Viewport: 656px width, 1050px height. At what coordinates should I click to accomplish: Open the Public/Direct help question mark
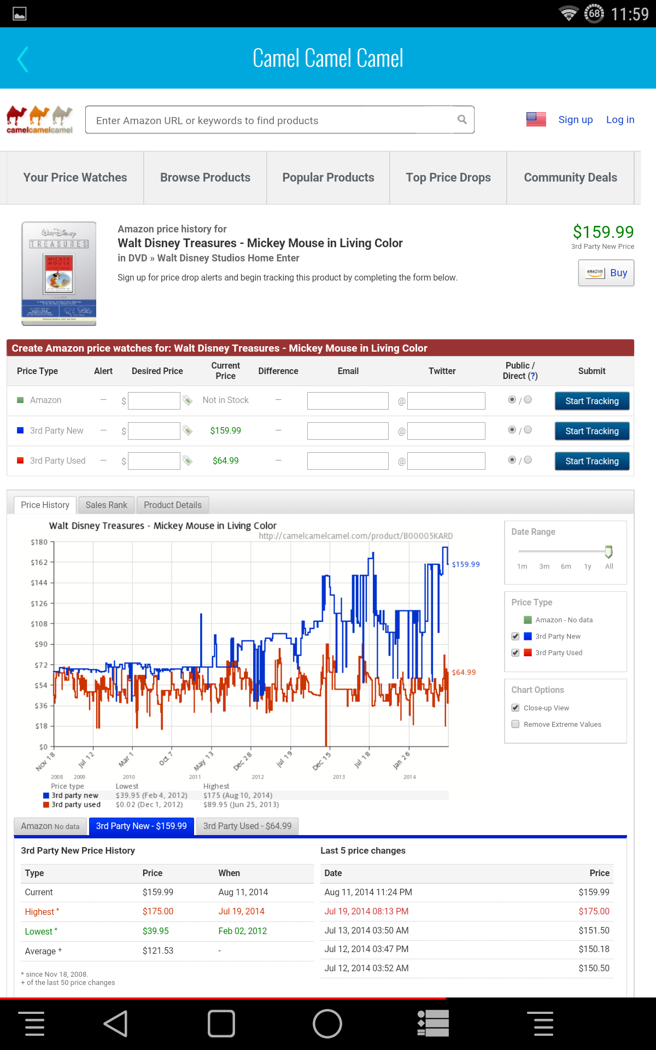tap(533, 376)
